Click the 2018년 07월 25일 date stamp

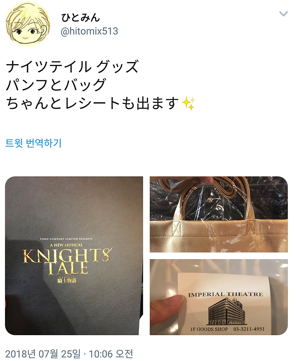(43, 354)
